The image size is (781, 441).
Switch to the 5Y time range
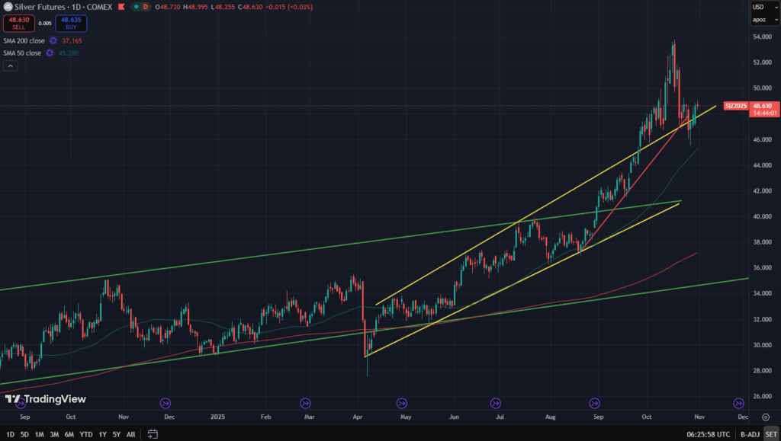pos(116,434)
